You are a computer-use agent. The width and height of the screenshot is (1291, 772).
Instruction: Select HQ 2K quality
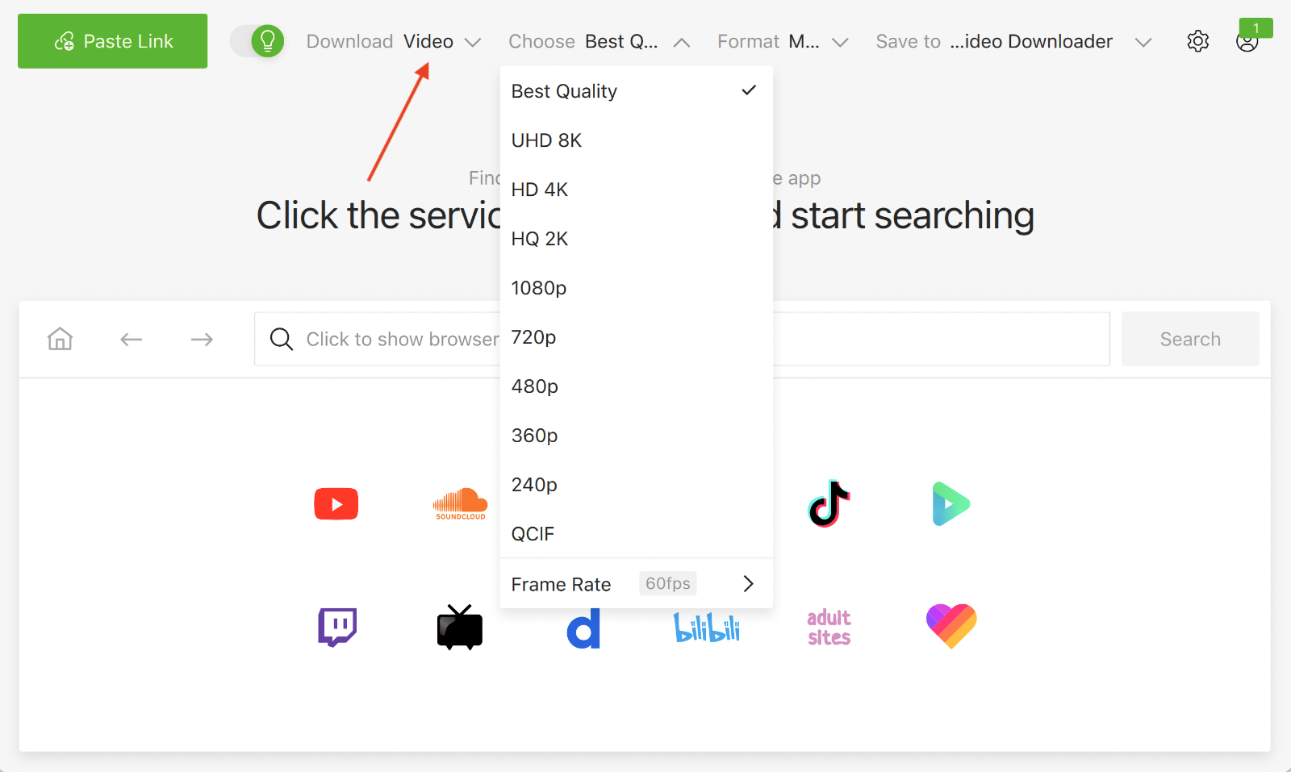pos(637,239)
